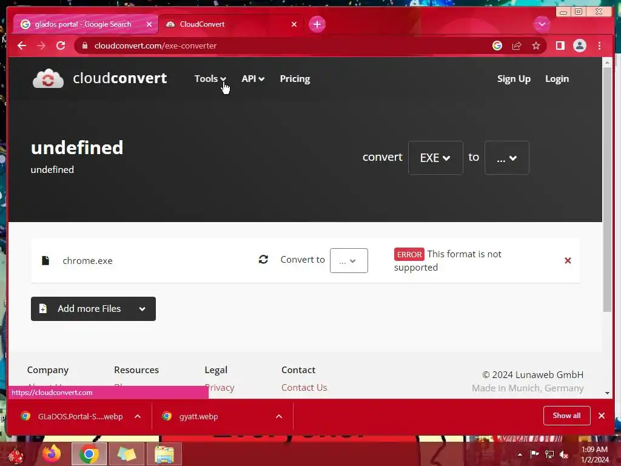Open the EXE source format dropdown
This screenshot has height=466, width=621.
(435, 158)
